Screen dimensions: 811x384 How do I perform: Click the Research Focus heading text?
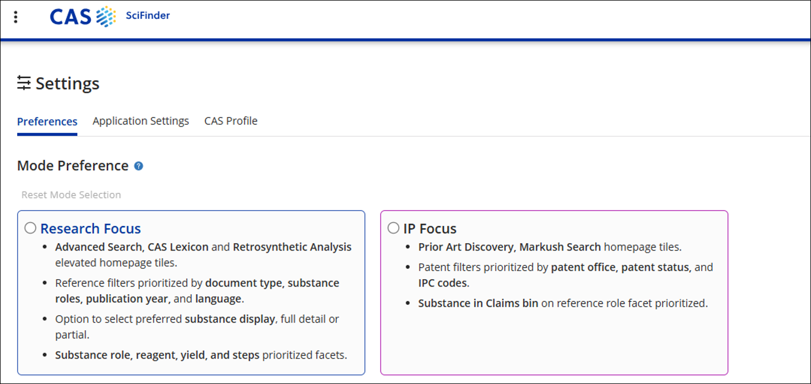[x=90, y=228]
